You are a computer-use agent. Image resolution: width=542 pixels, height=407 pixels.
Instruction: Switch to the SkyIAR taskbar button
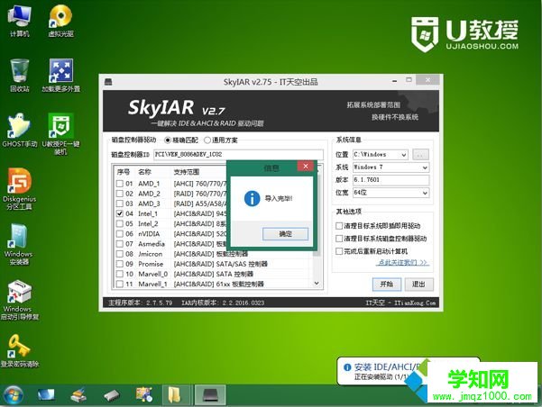(210, 395)
